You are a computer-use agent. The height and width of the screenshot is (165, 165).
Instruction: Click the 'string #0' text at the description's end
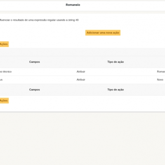[x=73, y=20]
